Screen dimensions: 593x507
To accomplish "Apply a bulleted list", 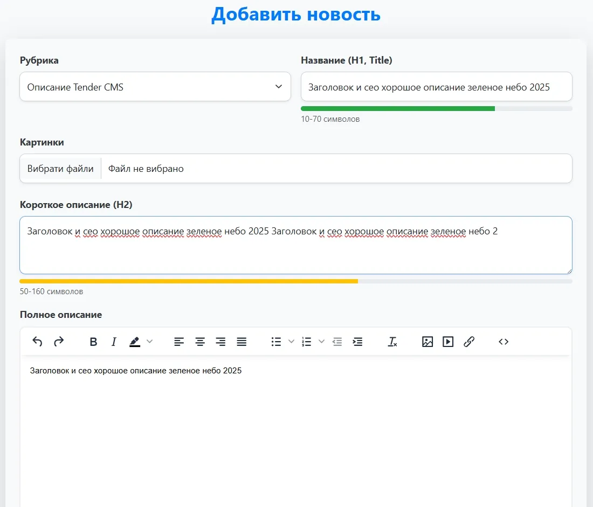I will tap(275, 342).
